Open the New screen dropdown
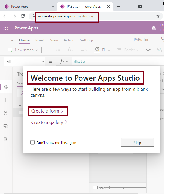Viewport: 177px width, 194px height. pos(23,50)
